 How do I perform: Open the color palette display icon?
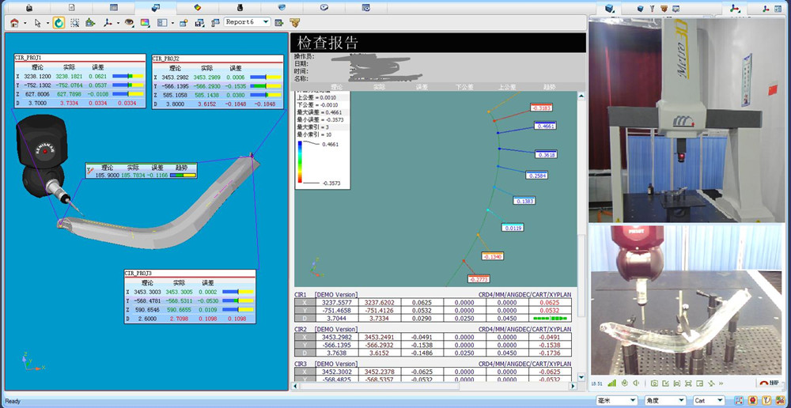pyautogui.click(x=145, y=23)
